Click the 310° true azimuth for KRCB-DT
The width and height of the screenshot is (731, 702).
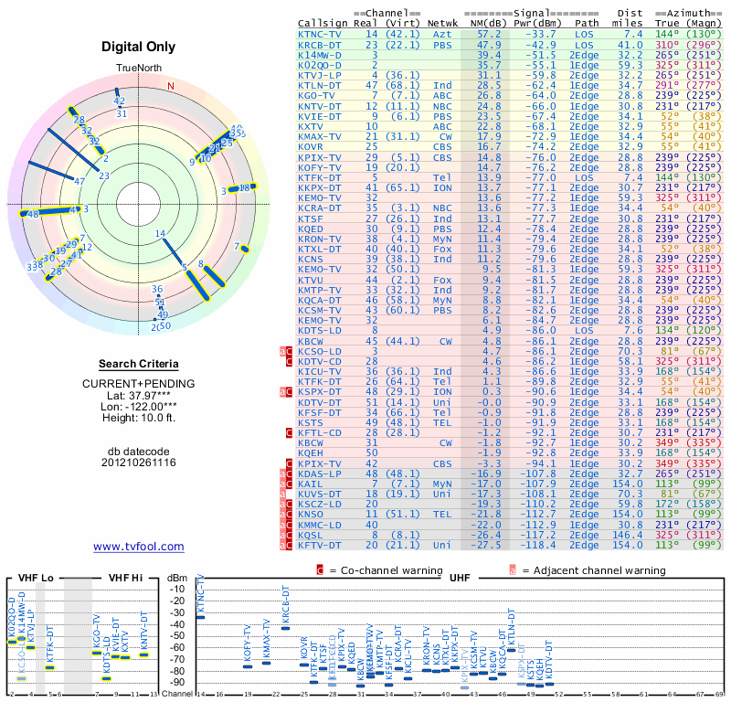pos(667,45)
